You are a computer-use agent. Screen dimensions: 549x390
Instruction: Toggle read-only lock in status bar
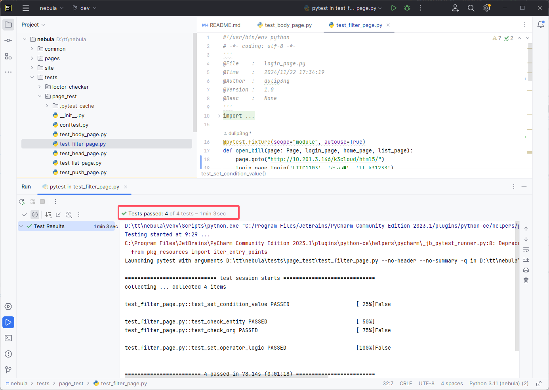[539, 384]
